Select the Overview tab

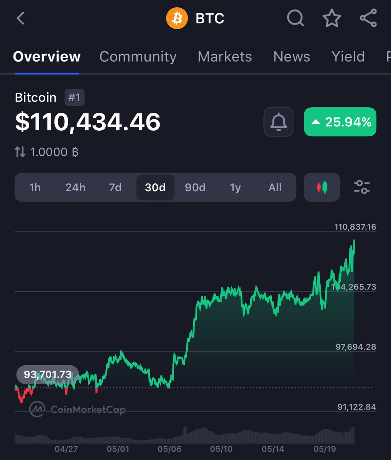(47, 57)
